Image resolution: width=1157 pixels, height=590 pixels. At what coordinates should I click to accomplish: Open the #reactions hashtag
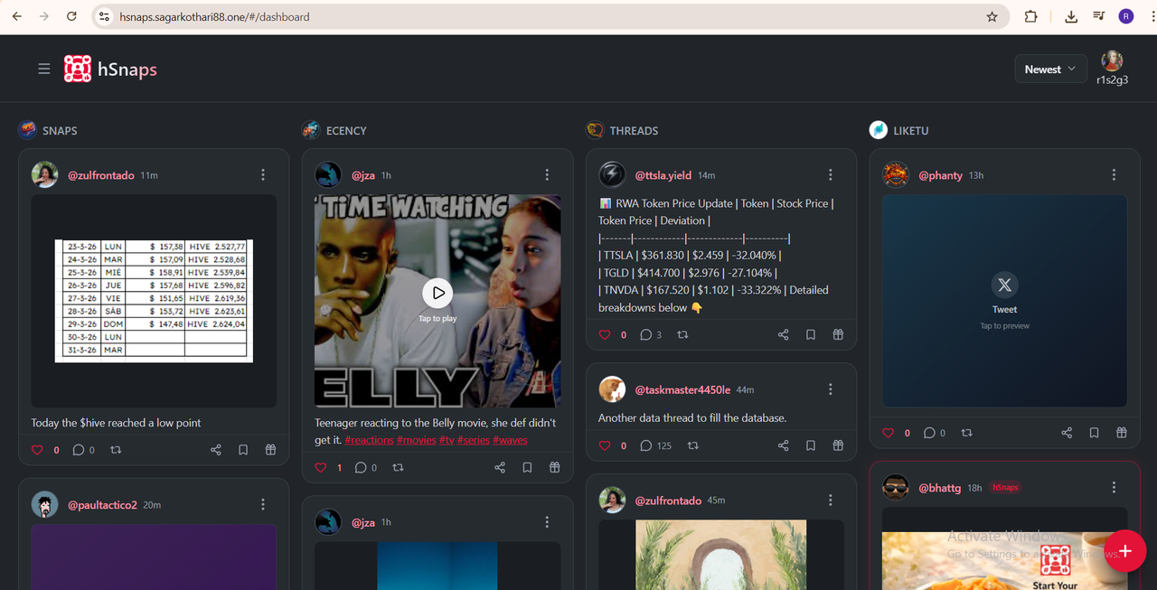pyautogui.click(x=369, y=440)
